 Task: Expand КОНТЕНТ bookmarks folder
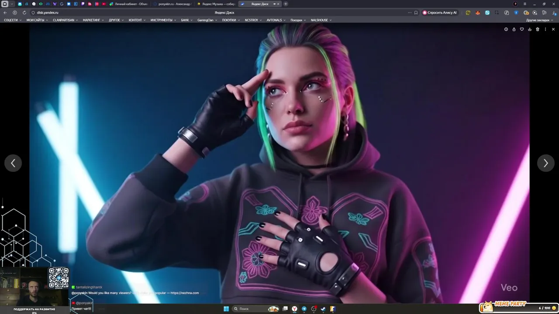point(137,20)
